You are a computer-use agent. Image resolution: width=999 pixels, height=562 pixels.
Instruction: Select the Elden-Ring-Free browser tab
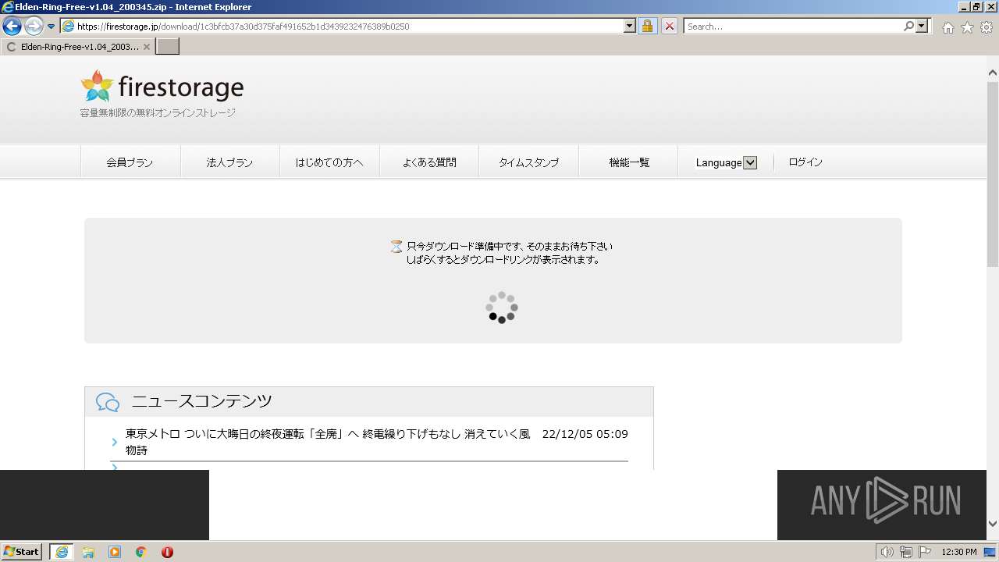point(78,47)
